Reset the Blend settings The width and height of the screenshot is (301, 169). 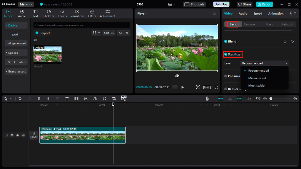285,41
